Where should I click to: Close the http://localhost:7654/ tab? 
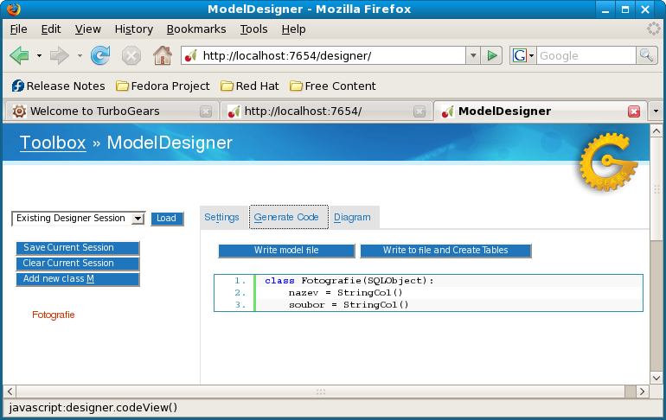click(419, 111)
